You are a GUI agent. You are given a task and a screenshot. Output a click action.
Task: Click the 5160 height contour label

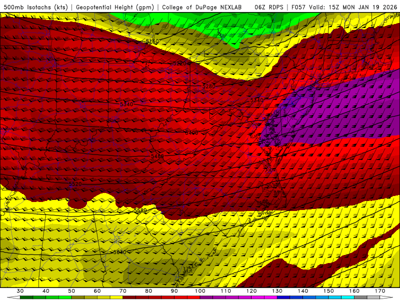click(152, 41)
